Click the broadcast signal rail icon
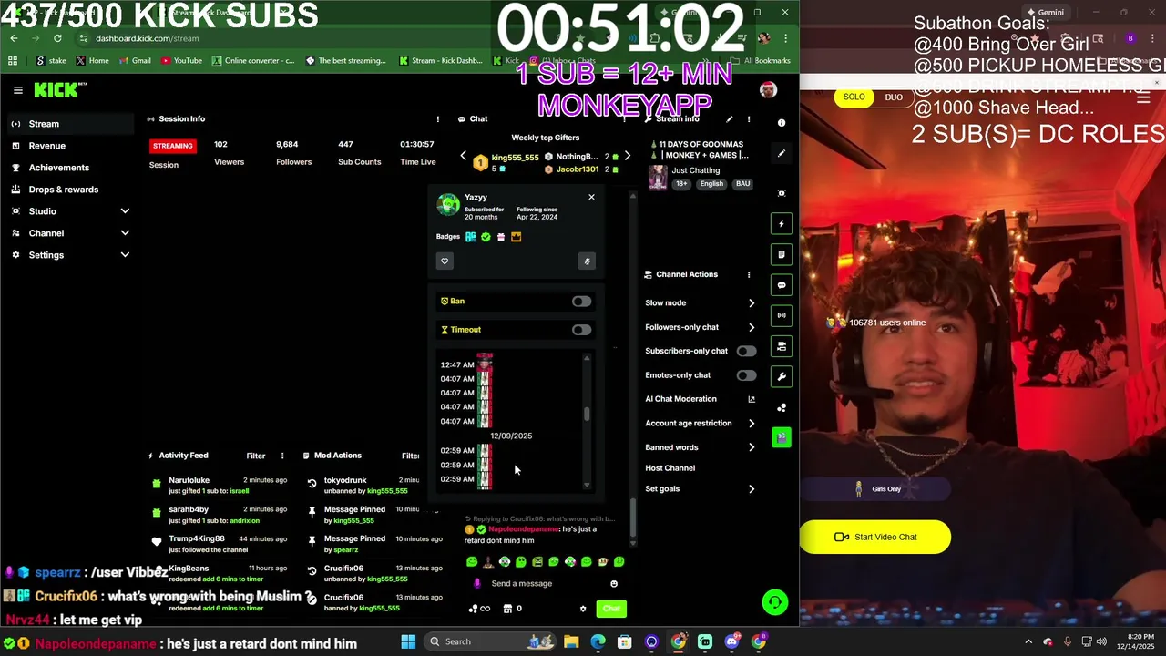 pyautogui.click(x=782, y=316)
